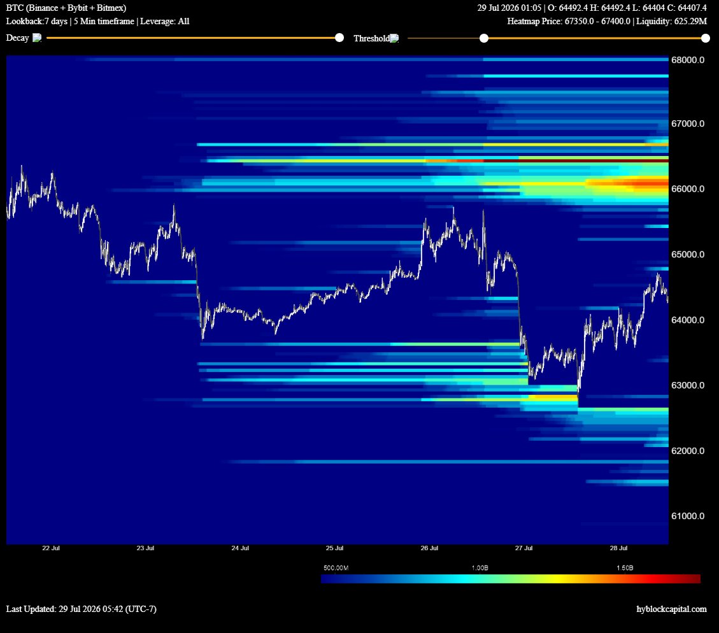719x633 pixels.
Task: Click the 23 Jul date label
Action: 145,548
